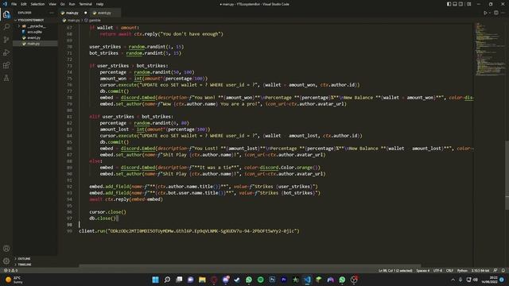Place the cursor on the client.run line
This screenshot has height=286, width=509.
tap(189, 231)
